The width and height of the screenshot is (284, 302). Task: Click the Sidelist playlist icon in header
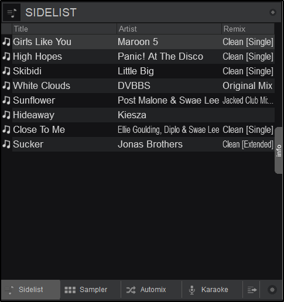point(12,12)
